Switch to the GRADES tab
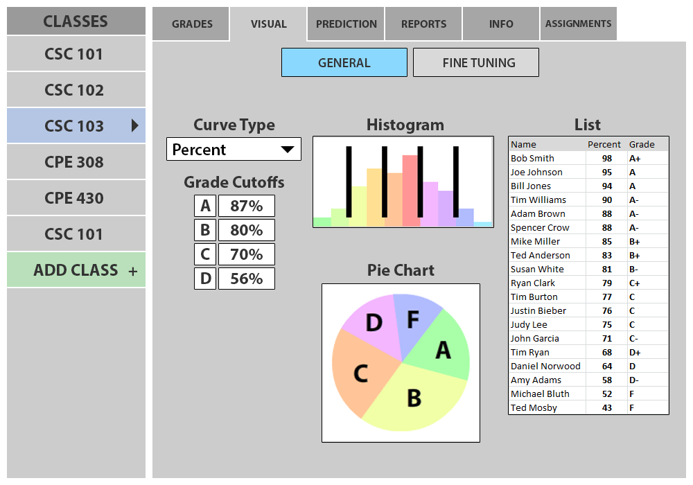Viewport: 693px width, 485px height. click(x=192, y=24)
